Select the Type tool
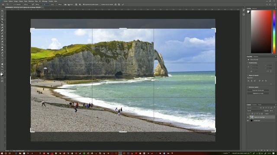This screenshot has height=155, width=277. pos(2,56)
